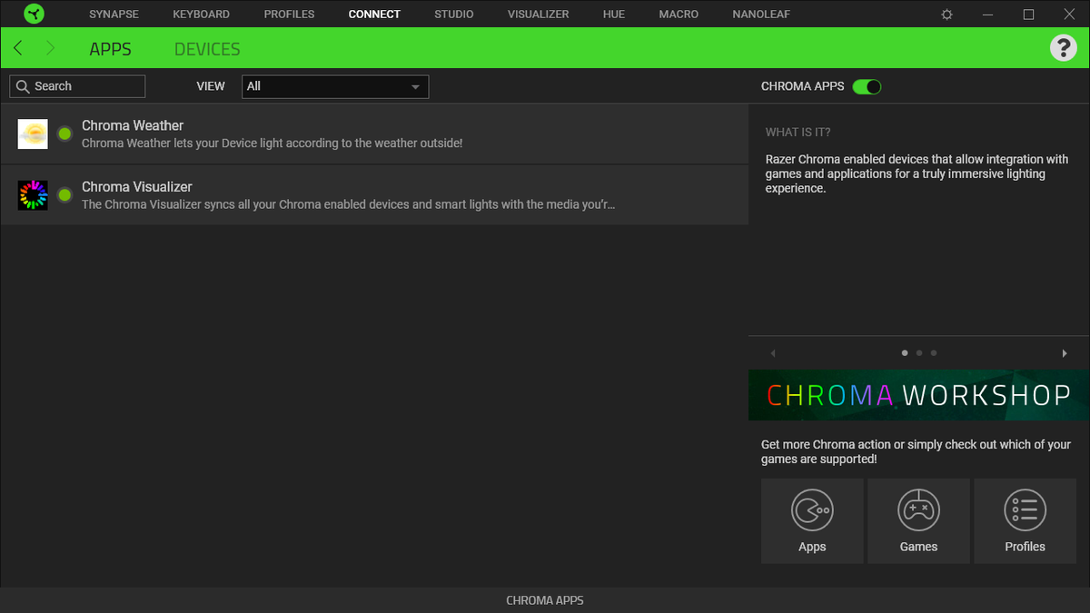
Task: Expand the View dropdown set to All
Action: click(335, 86)
